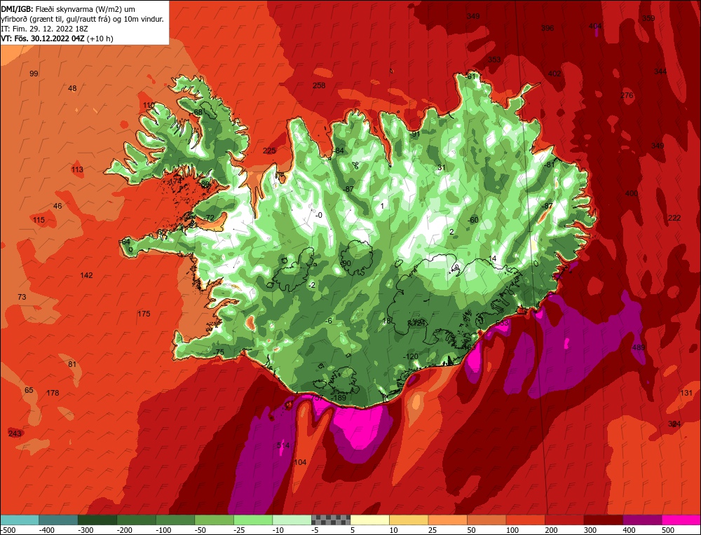The height and width of the screenshot is (535, 701).
Task: Select the checkered legend swatch between -5 and 5
Action: coord(331,520)
